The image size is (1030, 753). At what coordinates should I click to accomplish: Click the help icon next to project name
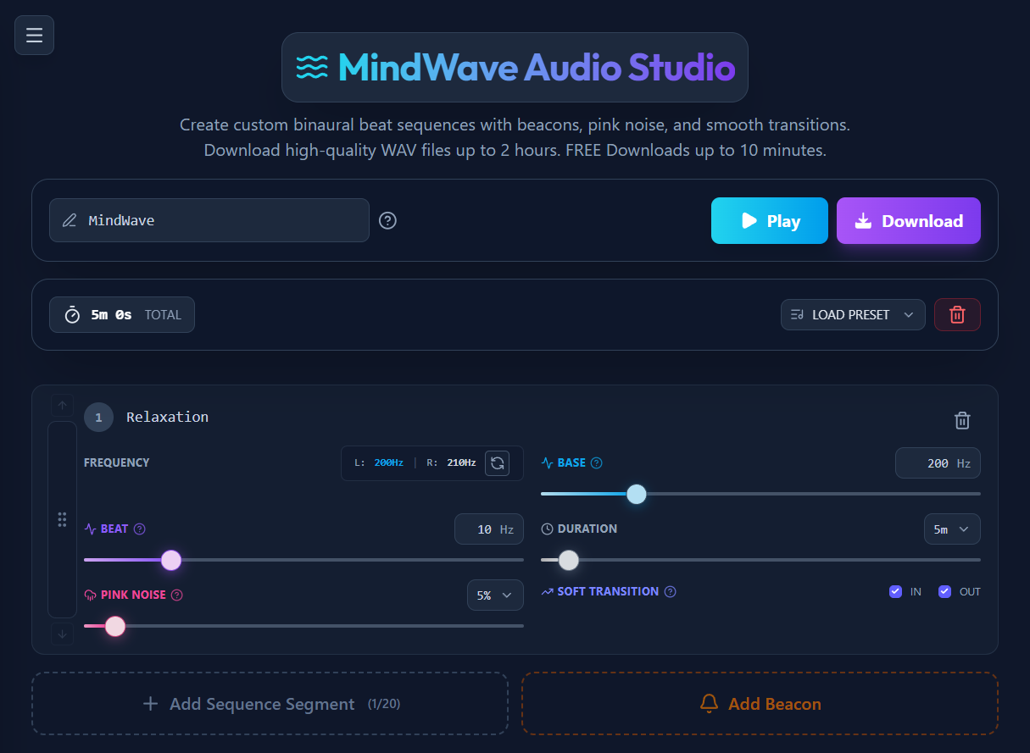coord(387,220)
